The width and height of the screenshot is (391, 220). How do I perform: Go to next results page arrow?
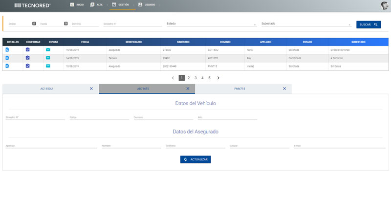[x=218, y=78]
